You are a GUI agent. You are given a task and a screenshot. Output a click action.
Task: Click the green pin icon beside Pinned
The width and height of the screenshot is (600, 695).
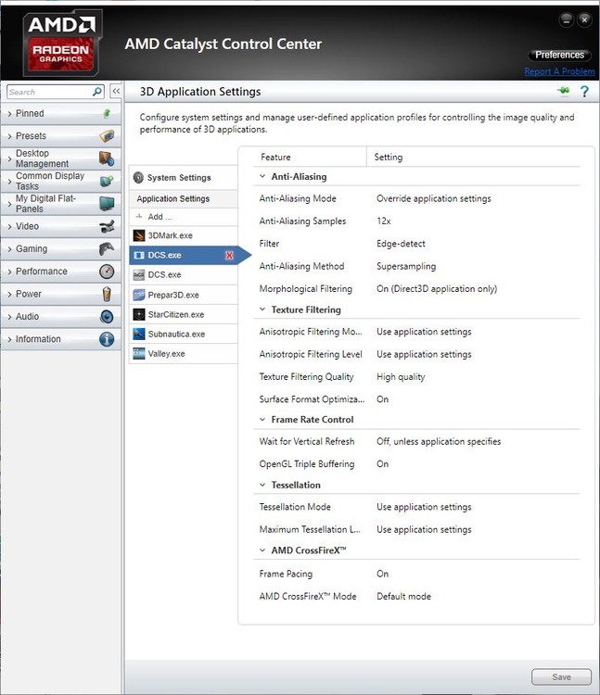click(x=107, y=113)
